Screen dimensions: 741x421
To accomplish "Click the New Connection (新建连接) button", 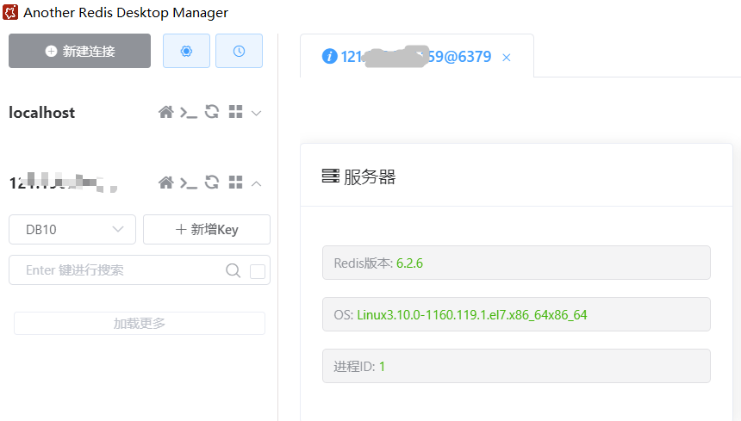I will pos(79,51).
